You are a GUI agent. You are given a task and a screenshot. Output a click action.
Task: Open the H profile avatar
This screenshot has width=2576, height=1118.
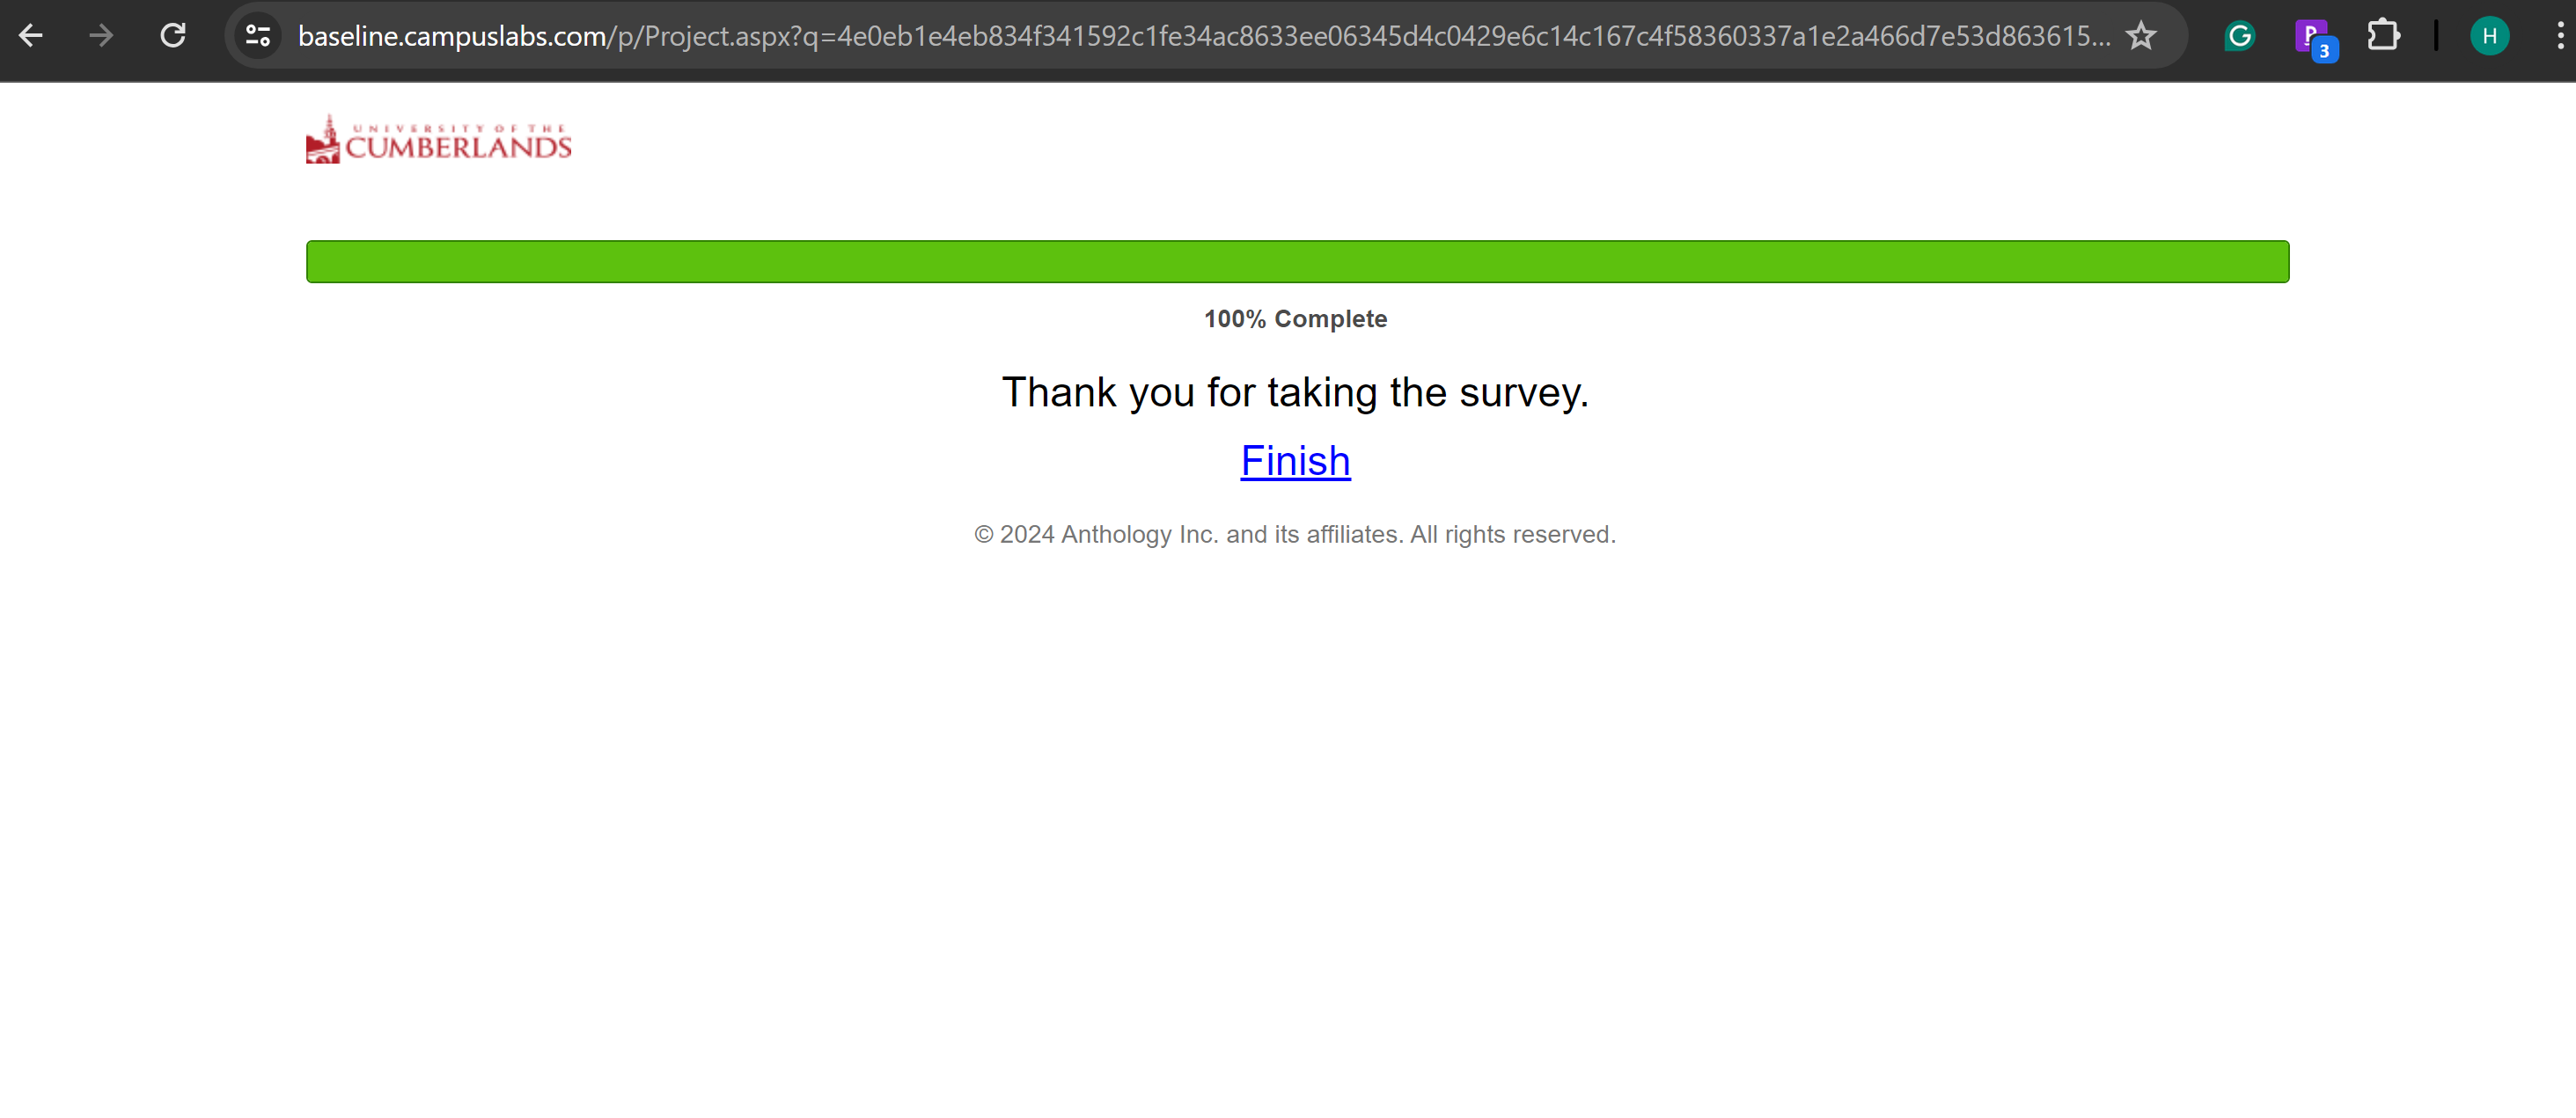[2488, 36]
